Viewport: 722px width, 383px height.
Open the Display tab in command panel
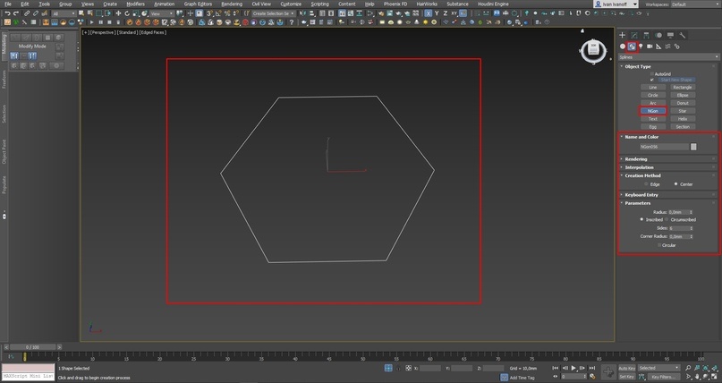(x=670, y=35)
